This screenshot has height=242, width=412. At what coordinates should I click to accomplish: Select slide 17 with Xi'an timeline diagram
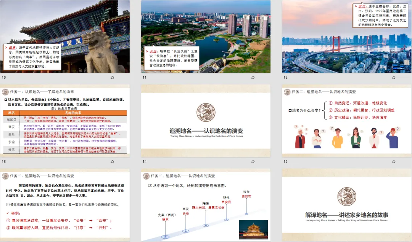(x=206, y=205)
